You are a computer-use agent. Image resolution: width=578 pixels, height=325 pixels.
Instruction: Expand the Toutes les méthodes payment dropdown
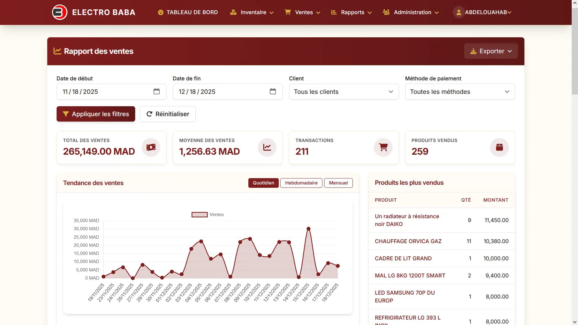(460, 92)
